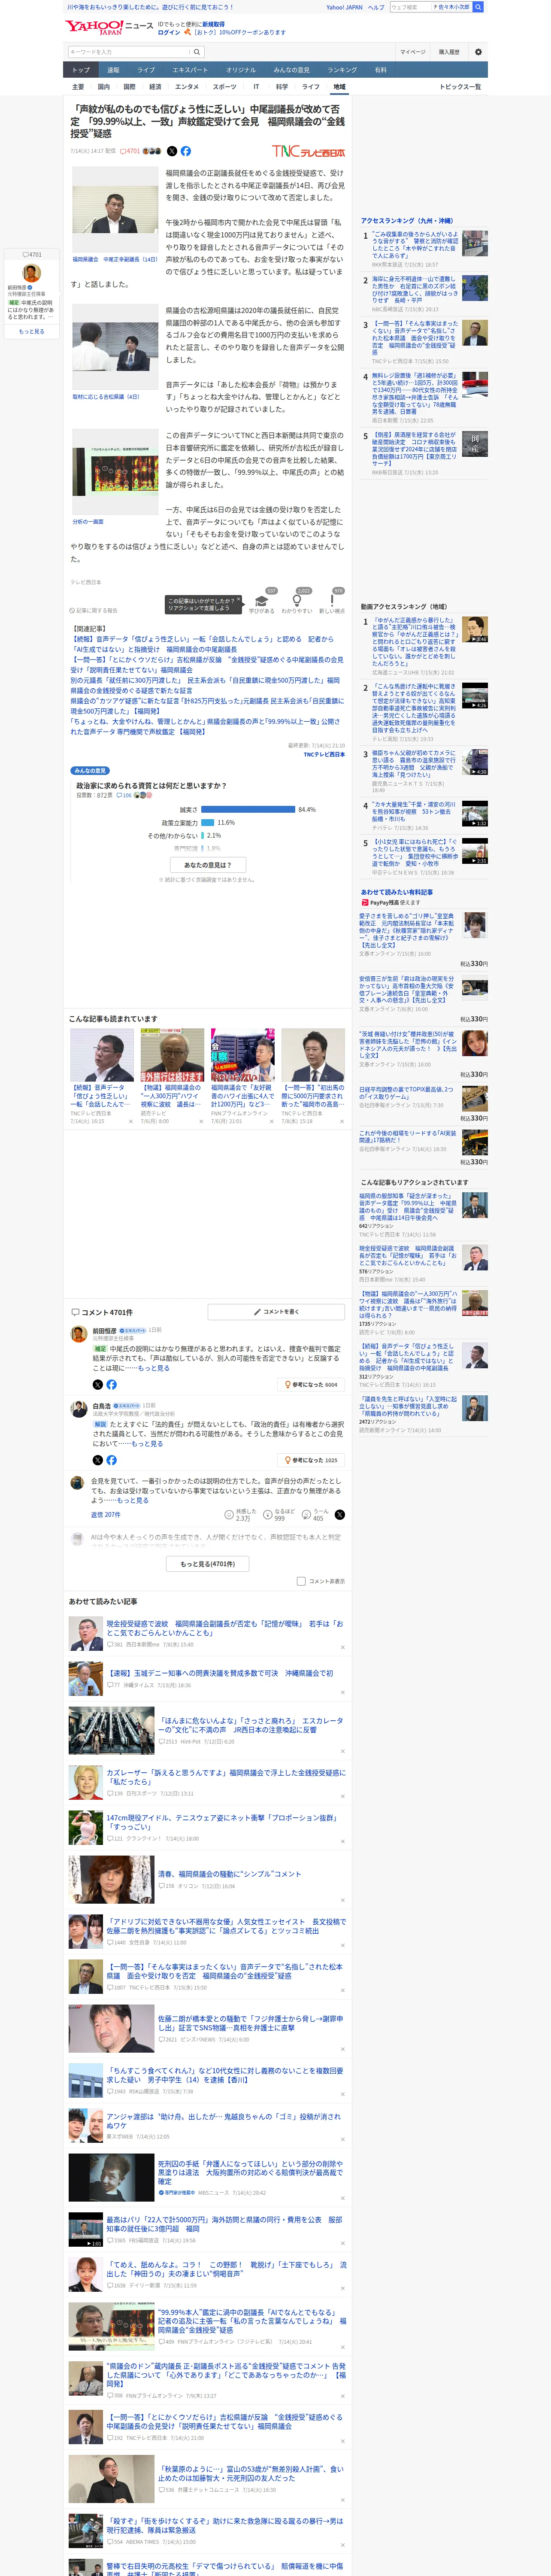
Task: Click the Yahoo! JAPAN News logo
Action: pos(109,27)
